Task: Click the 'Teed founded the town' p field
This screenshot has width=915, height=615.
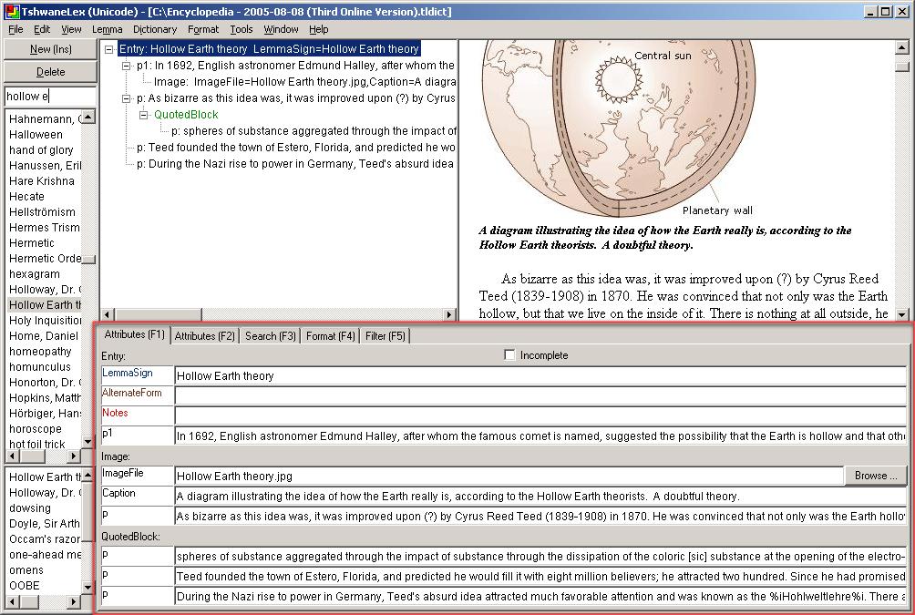Action: point(540,577)
